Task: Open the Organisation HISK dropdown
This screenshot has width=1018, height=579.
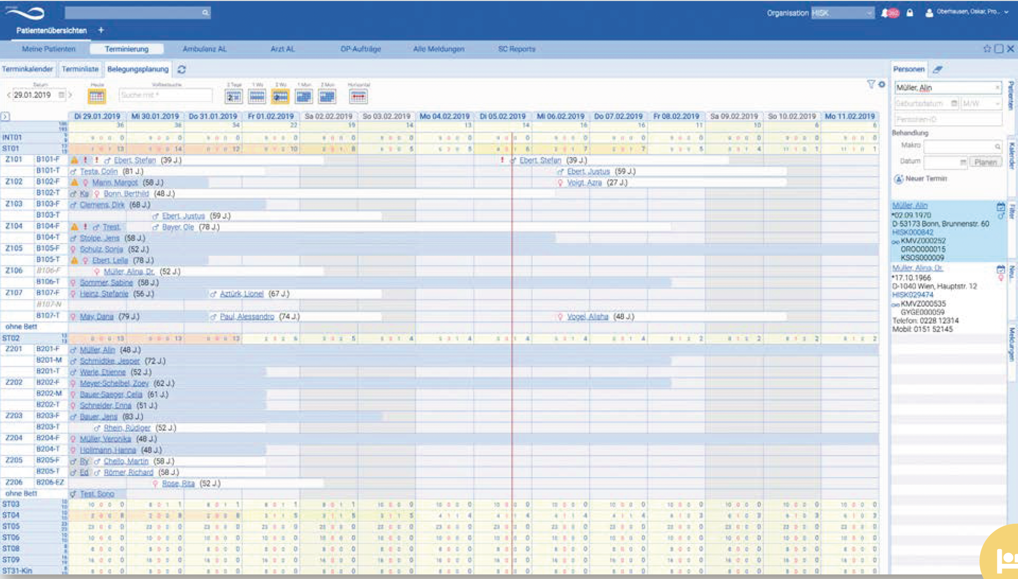Action: point(842,13)
